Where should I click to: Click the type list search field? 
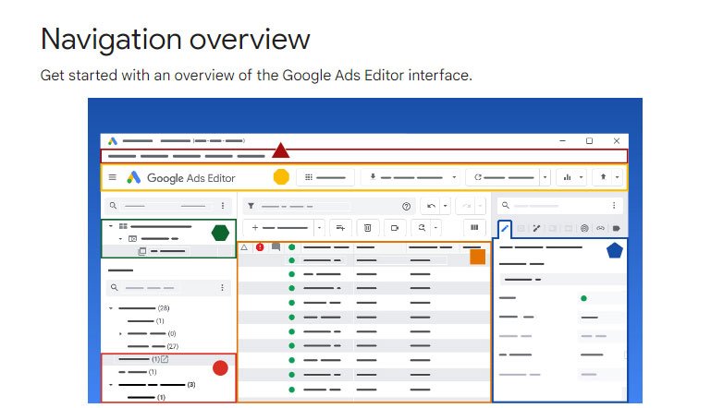point(167,288)
